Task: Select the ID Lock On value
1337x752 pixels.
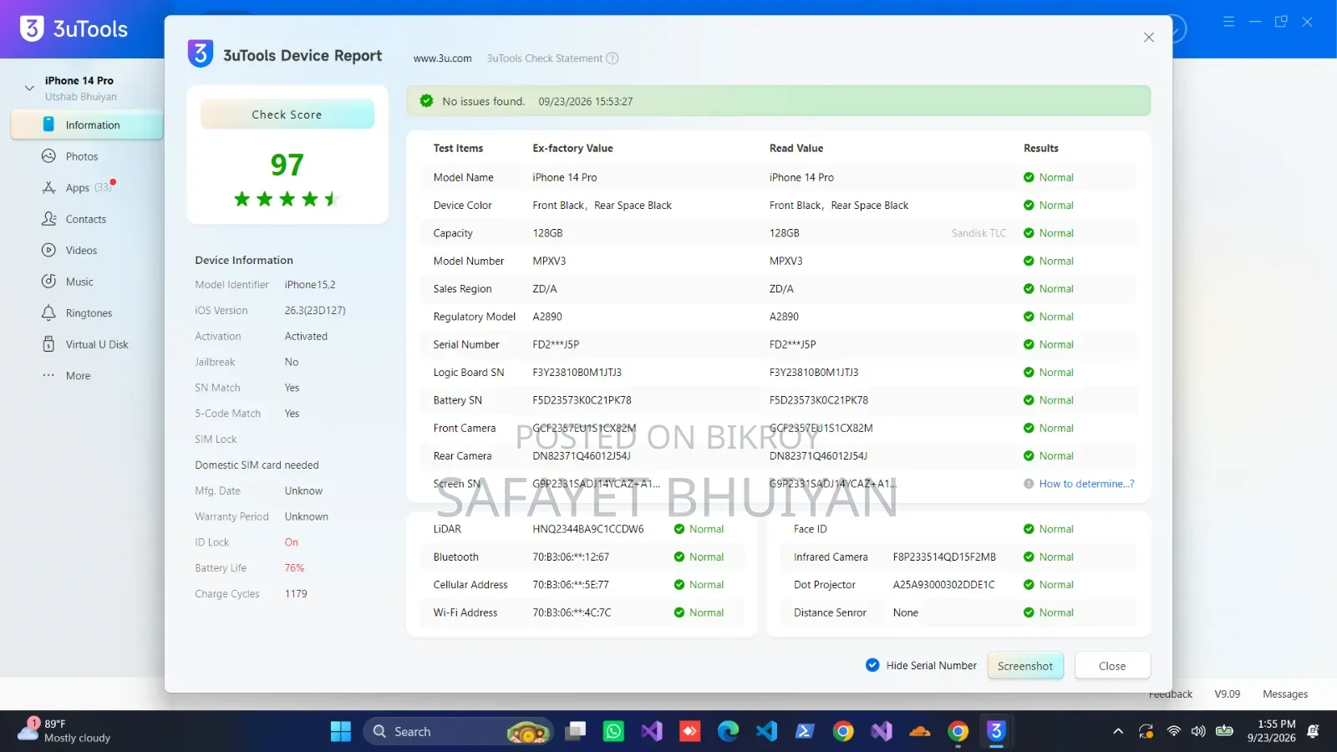Action: coord(291,542)
